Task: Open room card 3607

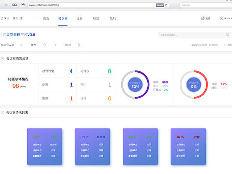Action: [45, 146]
